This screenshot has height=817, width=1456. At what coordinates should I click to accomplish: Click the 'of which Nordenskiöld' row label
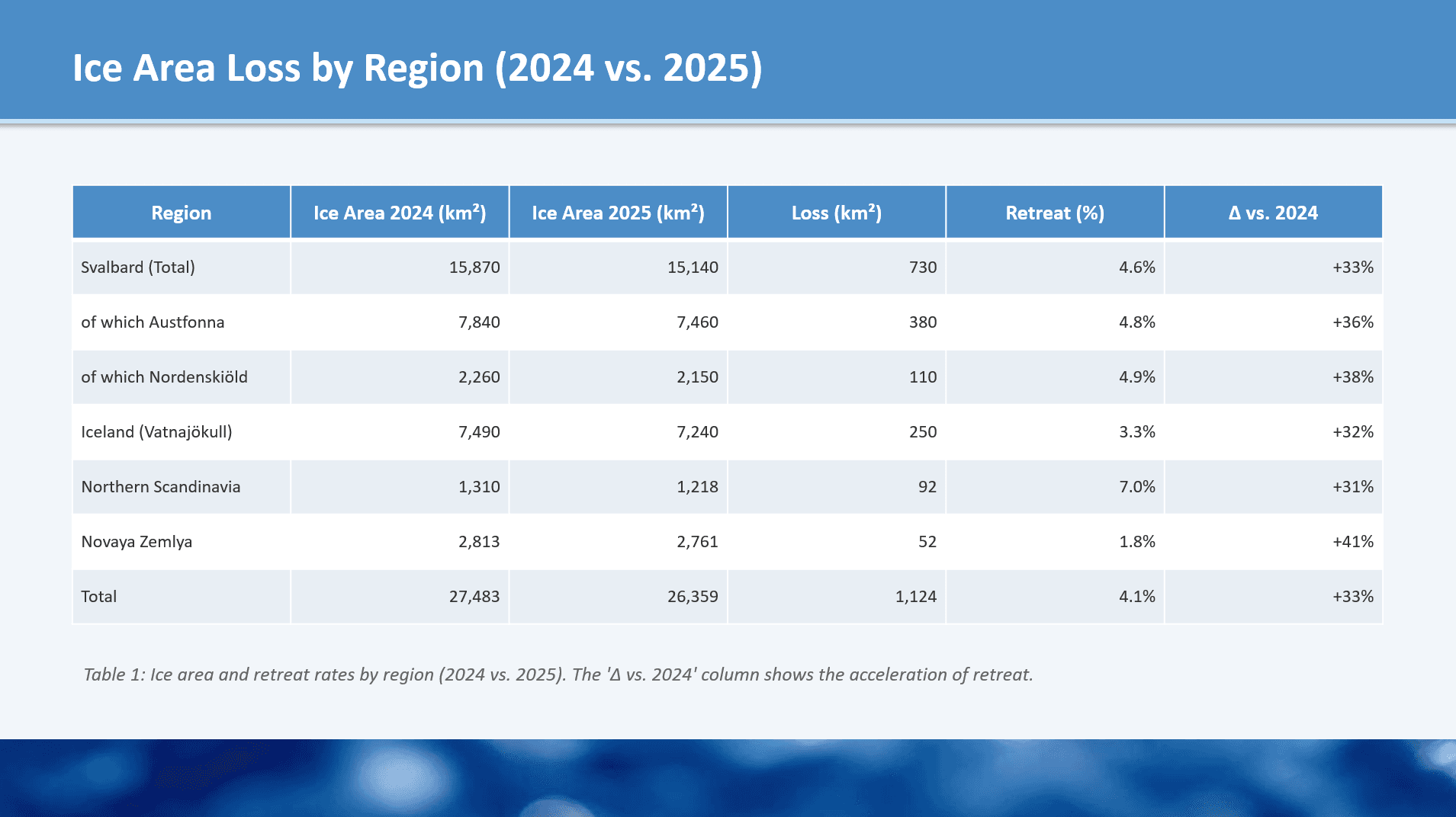164,377
